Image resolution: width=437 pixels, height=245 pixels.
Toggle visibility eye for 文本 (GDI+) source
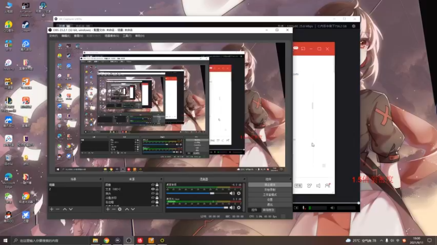click(x=153, y=189)
